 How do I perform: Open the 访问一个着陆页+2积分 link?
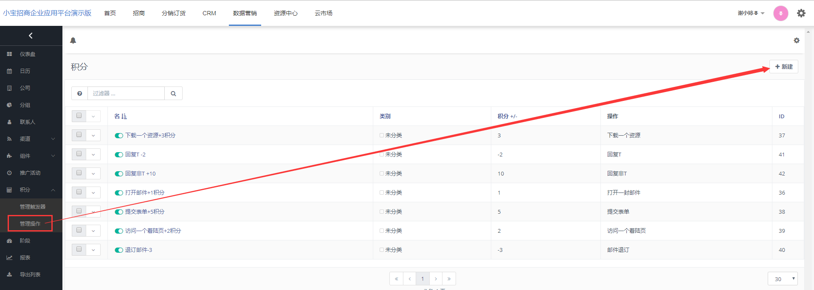[x=153, y=231]
